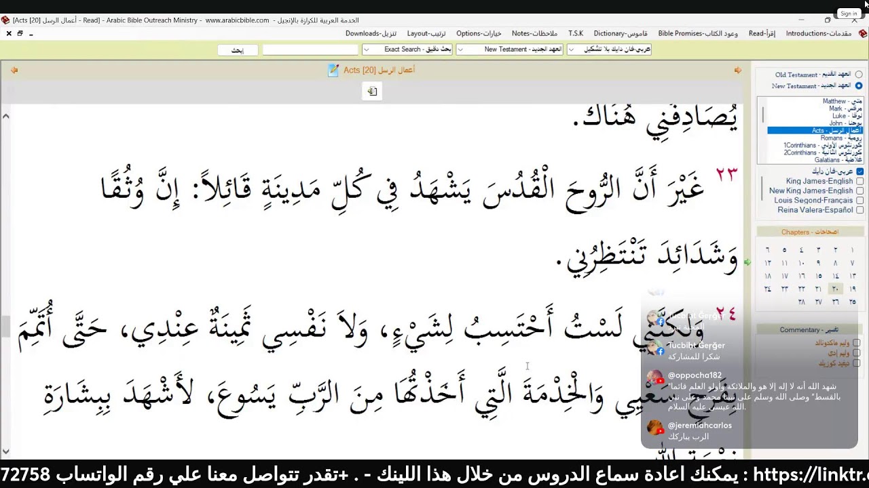Enable the New King James-English checkbox
Viewport: 869px width, 488px height.
[x=859, y=190]
